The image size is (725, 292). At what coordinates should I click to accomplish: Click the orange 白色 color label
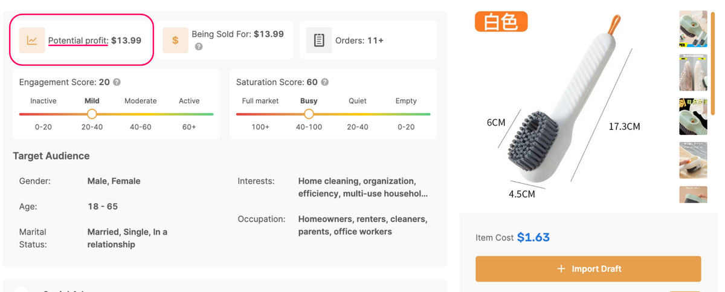point(501,22)
